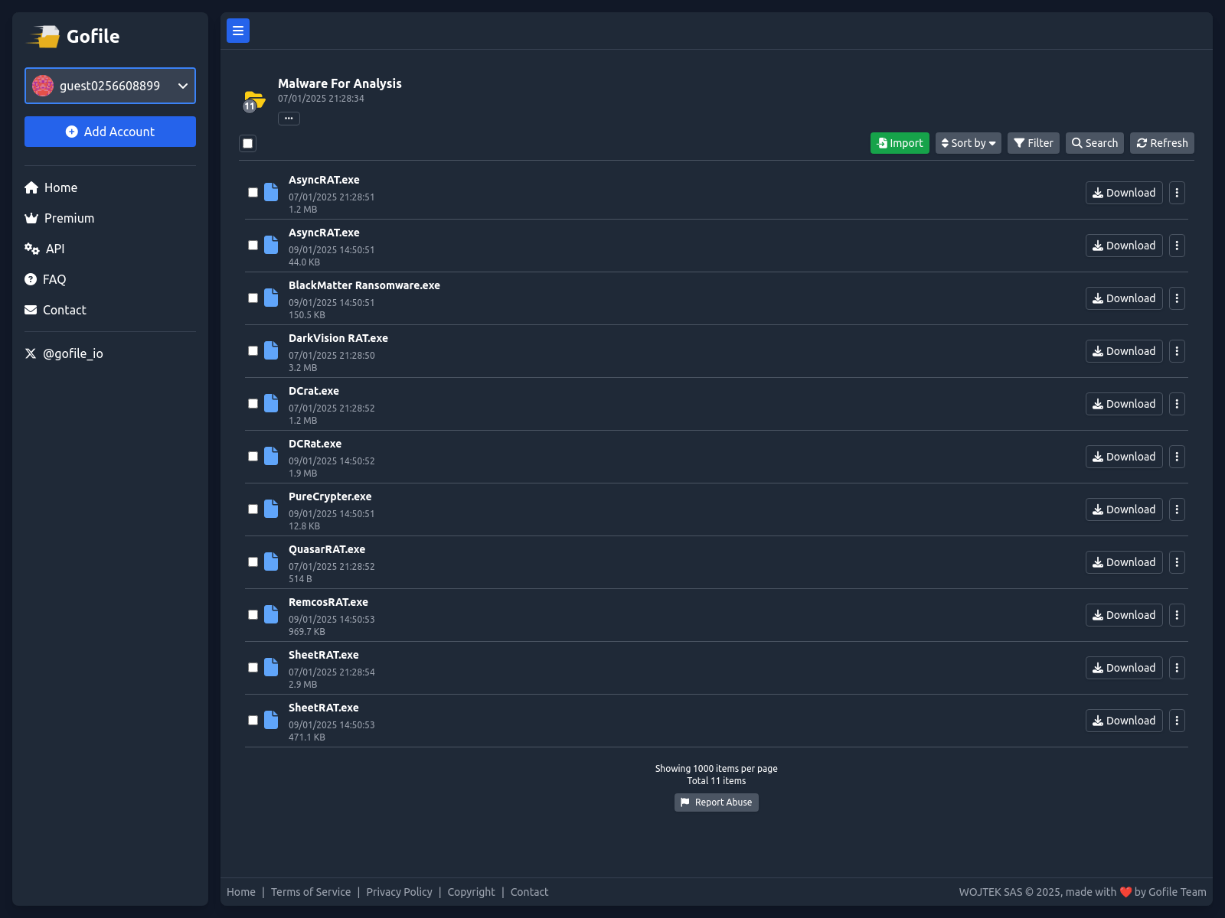Check the box for SheetRAT.exe 471.1 KB

point(253,721)
